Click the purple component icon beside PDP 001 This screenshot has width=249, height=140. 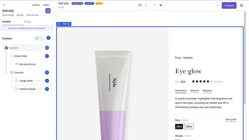[x=48, y=11]
